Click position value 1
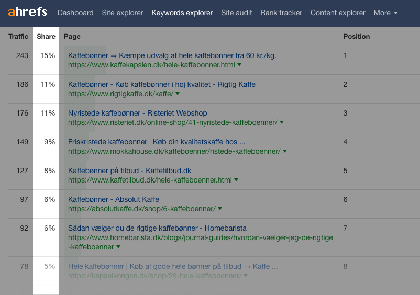The height and width of the screenshot is (295, 420). 345,55
